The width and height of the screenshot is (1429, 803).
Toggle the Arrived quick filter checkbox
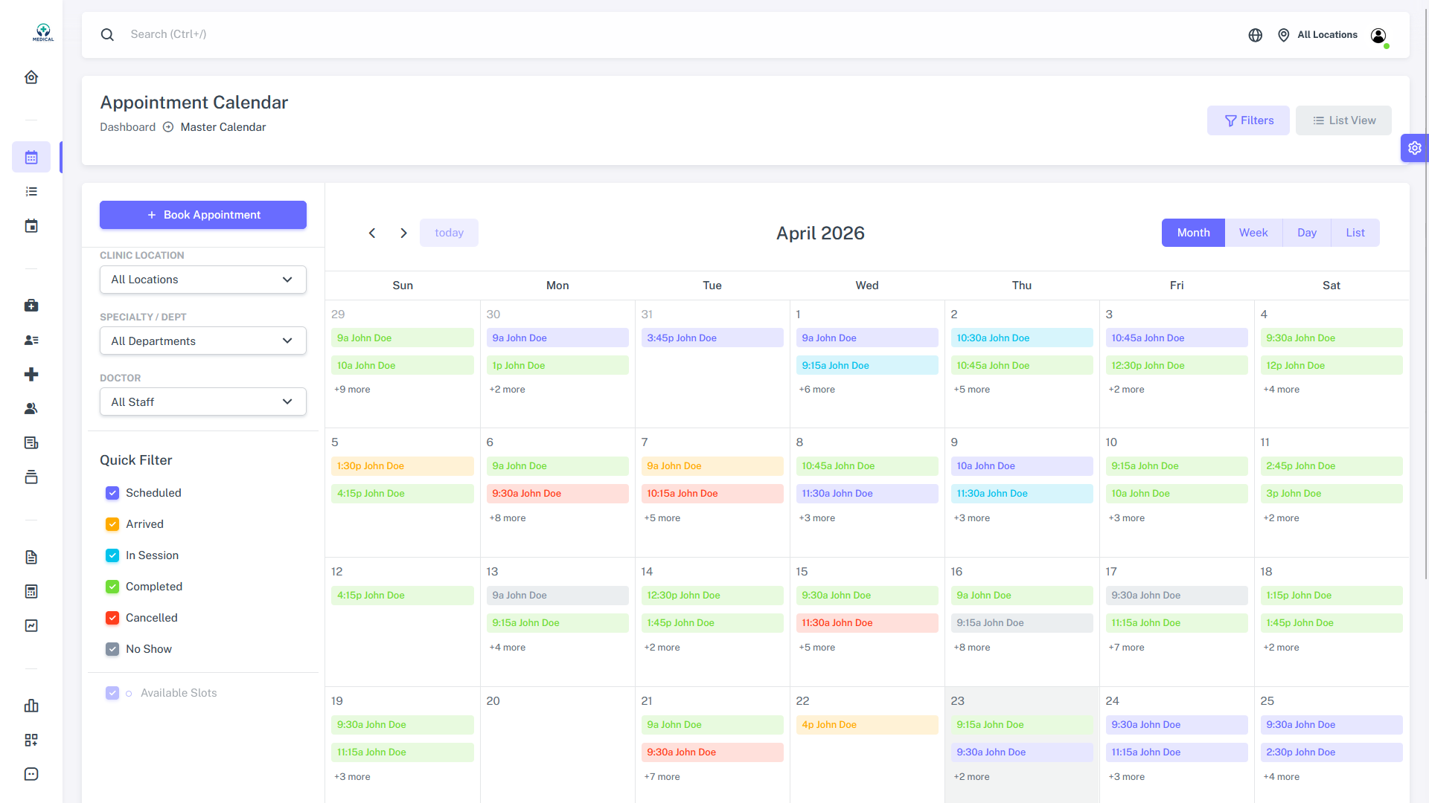[112, 524]
